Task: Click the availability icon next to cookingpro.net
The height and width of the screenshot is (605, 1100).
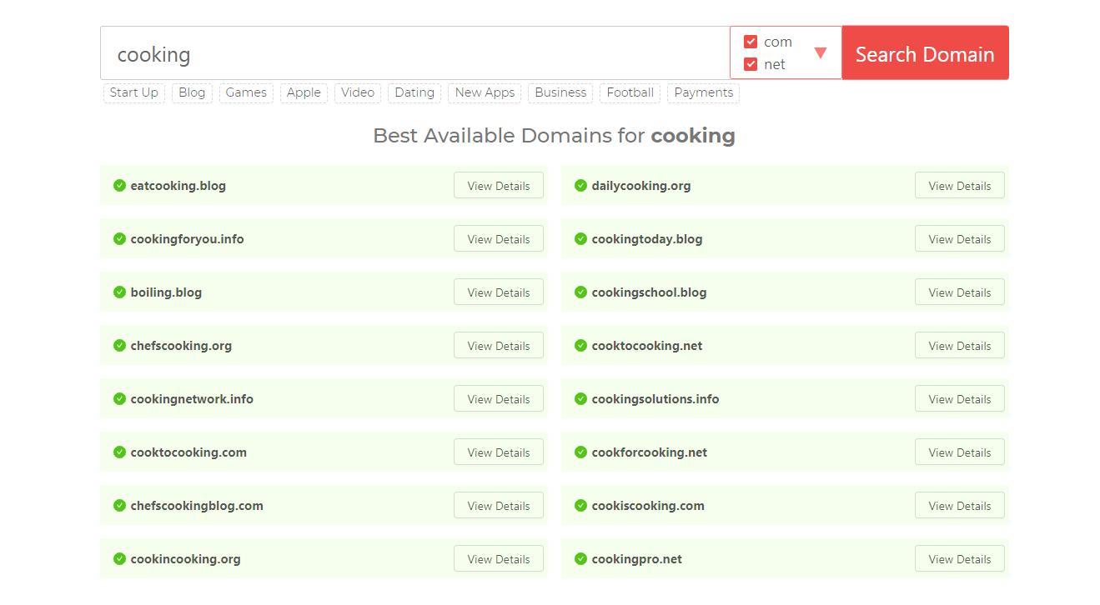Action: [580, 558]
